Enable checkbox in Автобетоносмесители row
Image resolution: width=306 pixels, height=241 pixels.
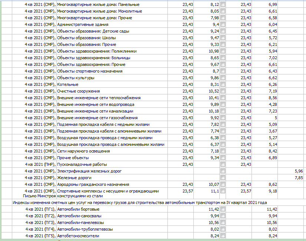223,236
